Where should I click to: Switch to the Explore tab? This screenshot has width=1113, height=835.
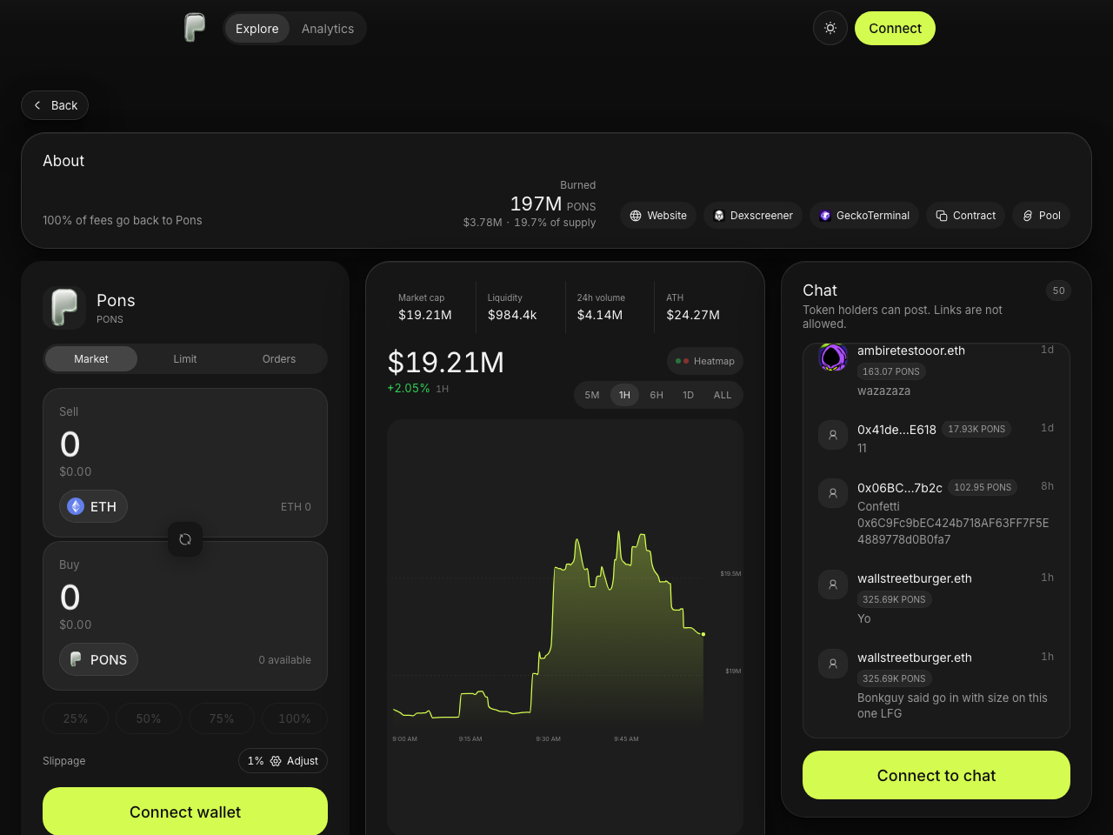click(257, 29)
